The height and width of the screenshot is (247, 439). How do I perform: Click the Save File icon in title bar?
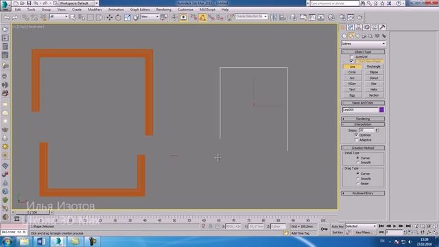(29, 3)
